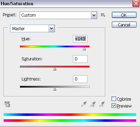Close the Hue/Saturation dialog
The height and width of the screenshot is (127, 140).
click(136, 3)
